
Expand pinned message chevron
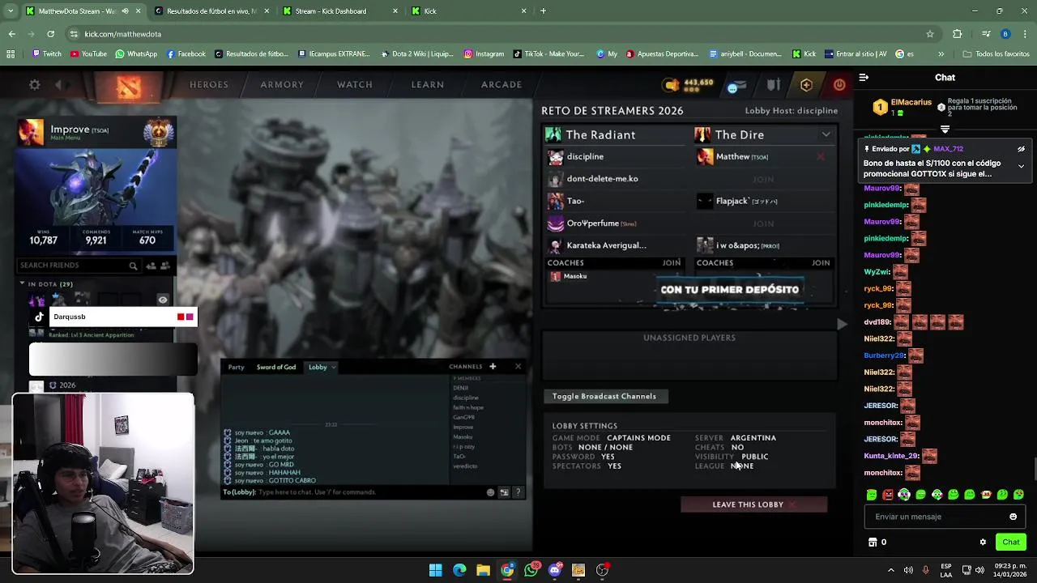[x=1021, y=166]
